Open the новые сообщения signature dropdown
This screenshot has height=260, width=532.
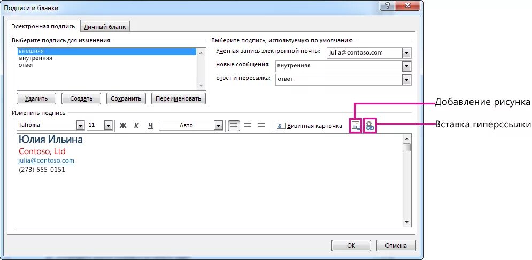click(406, 66)
